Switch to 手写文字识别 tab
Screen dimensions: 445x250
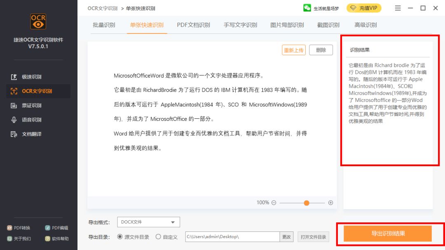click(240, 25)
